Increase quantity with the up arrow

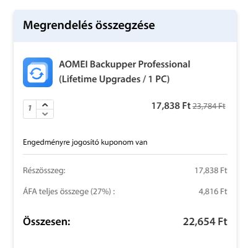pos(45,105)
